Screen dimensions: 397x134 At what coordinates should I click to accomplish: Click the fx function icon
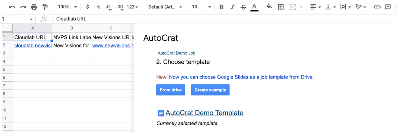44,19
